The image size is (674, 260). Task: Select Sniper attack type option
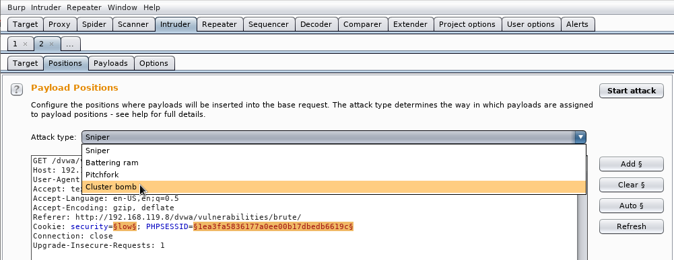[x=333, y=150]
